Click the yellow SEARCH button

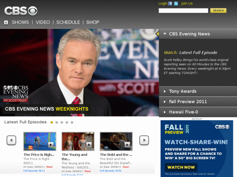click(x=218, y=10)
